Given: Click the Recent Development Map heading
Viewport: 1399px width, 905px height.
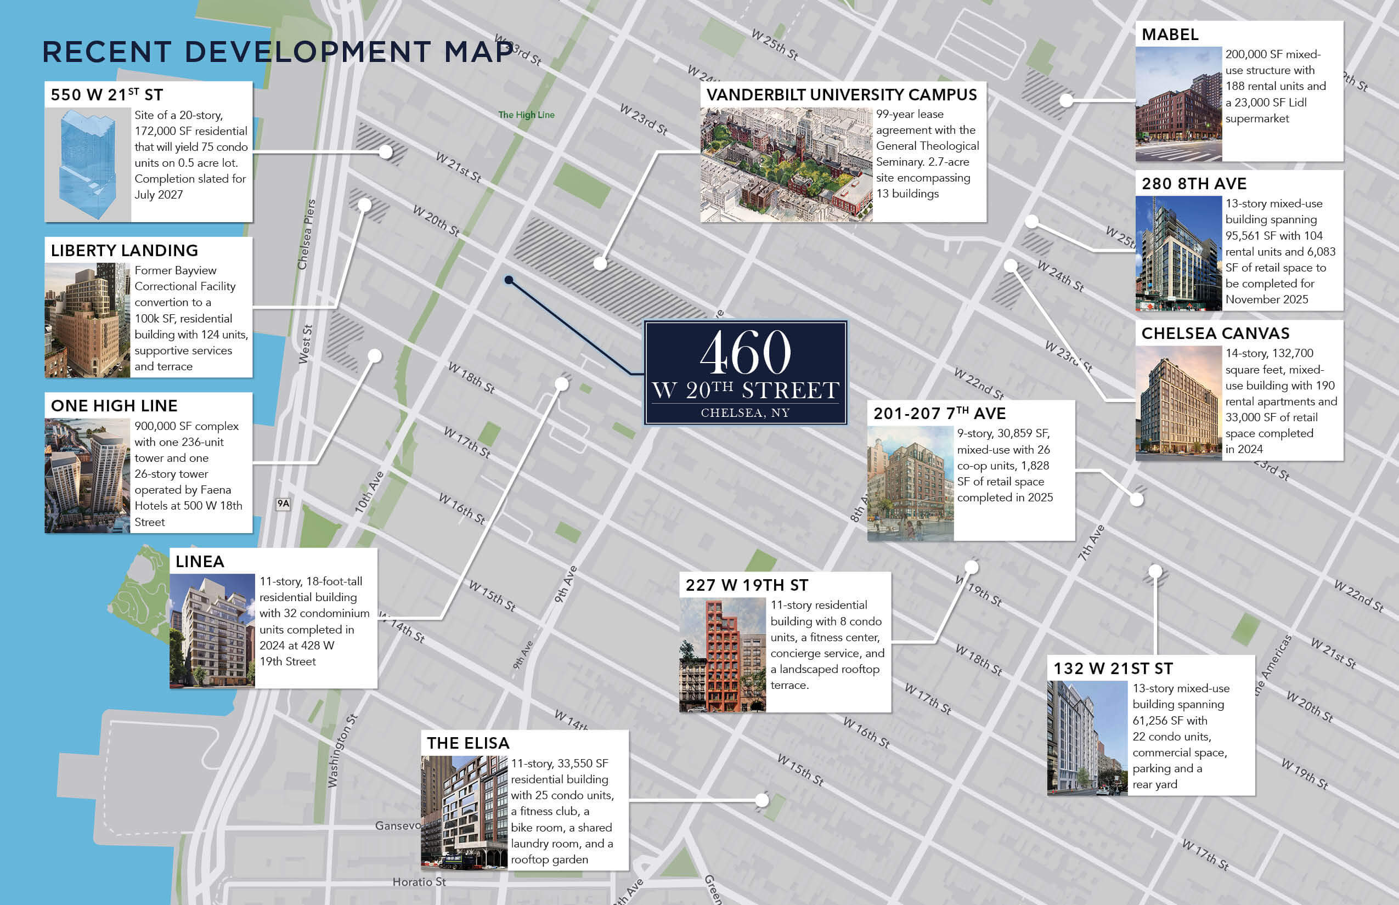Looking at the screenshot, I should coord(279,52).
